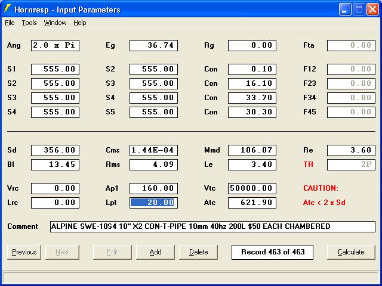
Task: Click the Ang label
Action: pyautogui.click(x=14, y=45)
